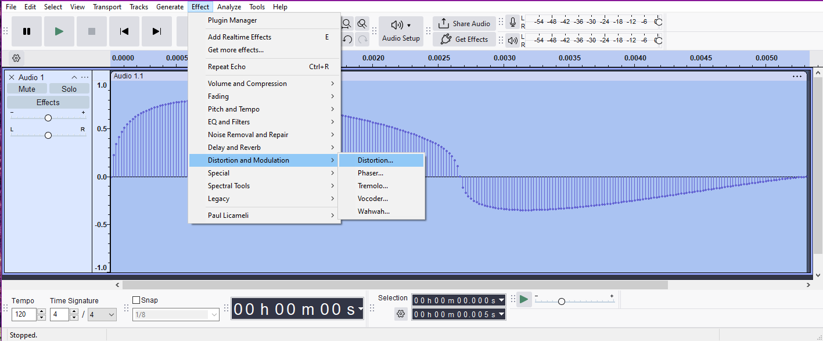Solo the Audio 1 track
This screenshot has height=341, width=823.
pos(69,89)
